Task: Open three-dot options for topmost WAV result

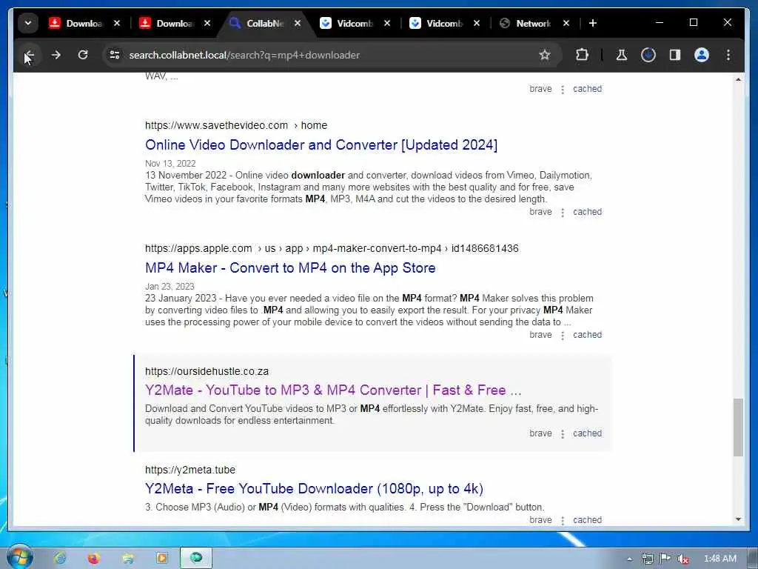Action: point(563,90)
